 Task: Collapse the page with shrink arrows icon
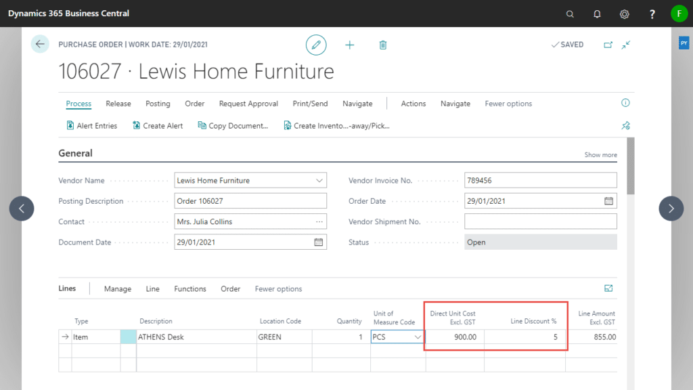pyautogui.click(x=626, y=45)
